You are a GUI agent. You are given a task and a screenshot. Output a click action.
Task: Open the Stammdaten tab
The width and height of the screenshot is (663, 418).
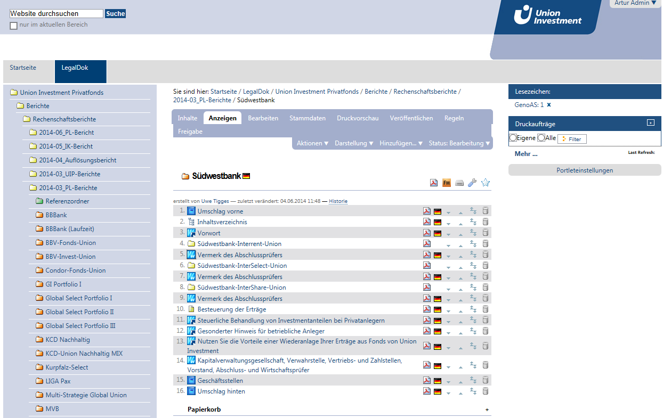pyautogui.click(x=308, y=118)
